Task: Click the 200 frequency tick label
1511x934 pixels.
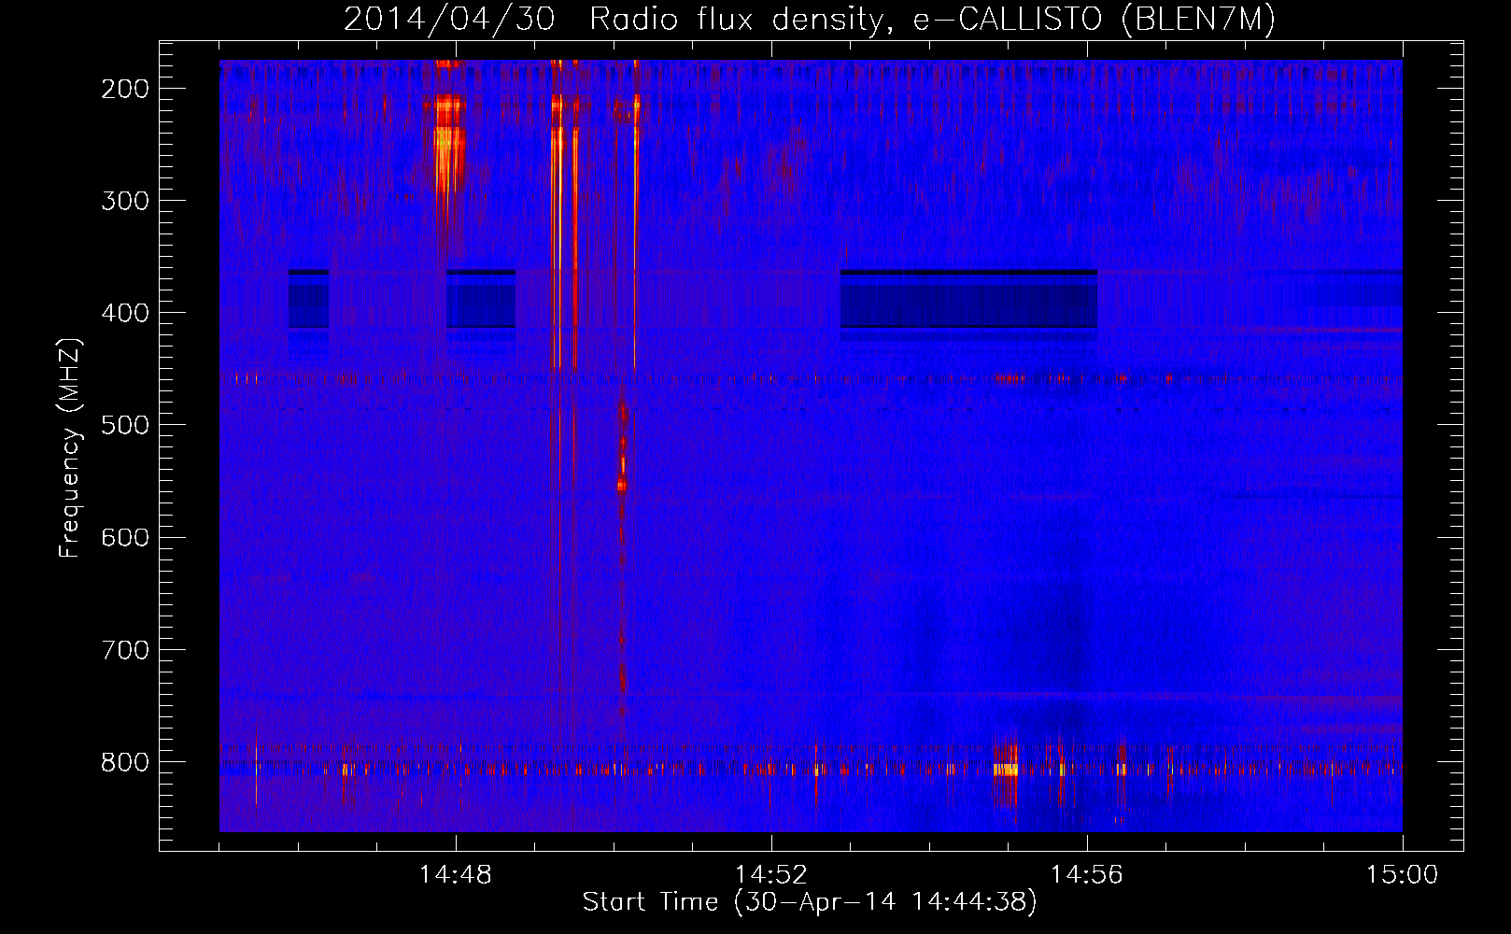Action: coord(125,89)
